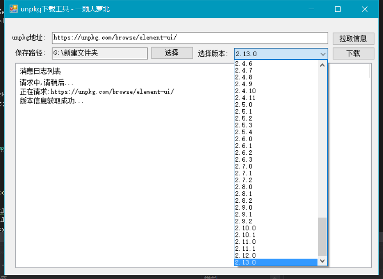The height and width of the screenshot is (279, 383).
Task: Click the save path field
Action: (100, 53)
